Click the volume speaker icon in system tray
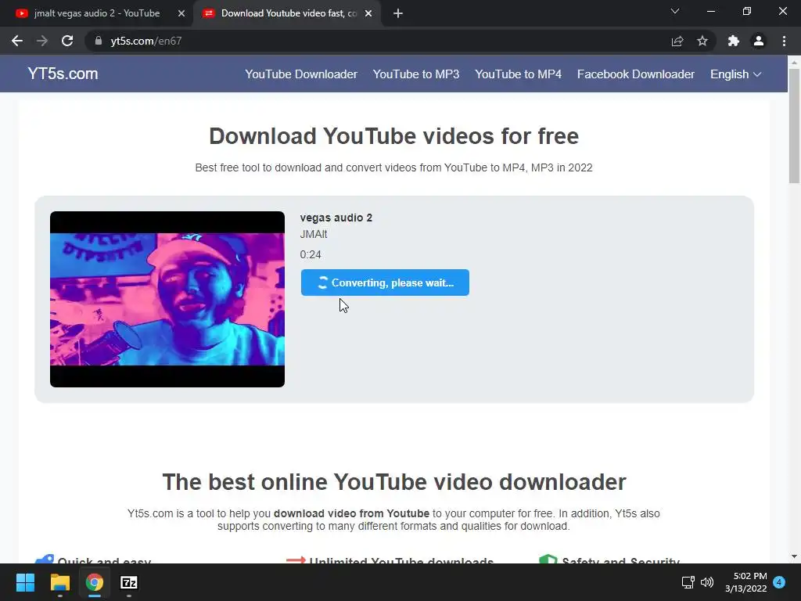801x601 pixels. (707, 582)
